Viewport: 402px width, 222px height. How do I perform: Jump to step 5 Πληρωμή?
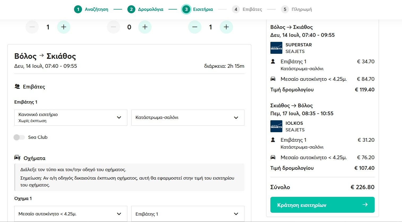tap(296, 10)
